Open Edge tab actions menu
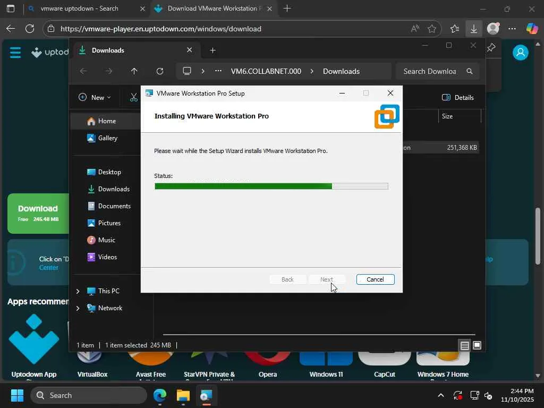 (x=11, y=8)
